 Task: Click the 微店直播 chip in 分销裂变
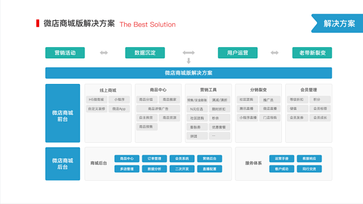click(x=270, y=108)
